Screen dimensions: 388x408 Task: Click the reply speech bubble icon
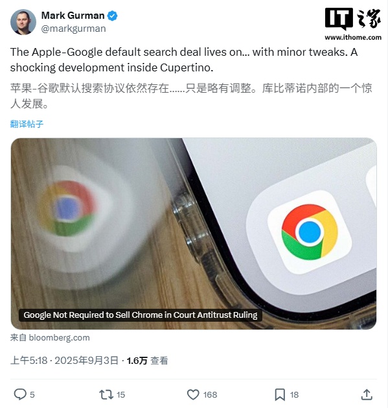tap(19, 394)
